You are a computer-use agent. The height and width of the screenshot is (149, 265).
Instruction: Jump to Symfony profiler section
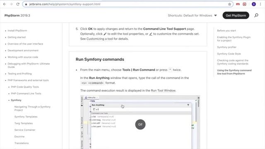point(226,47)
